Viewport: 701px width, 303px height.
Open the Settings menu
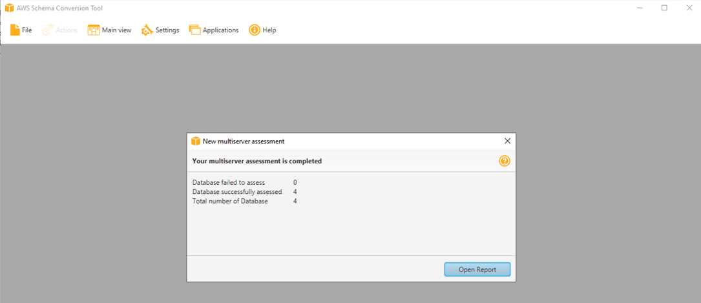pyautogui.click(x=160, y=30)
